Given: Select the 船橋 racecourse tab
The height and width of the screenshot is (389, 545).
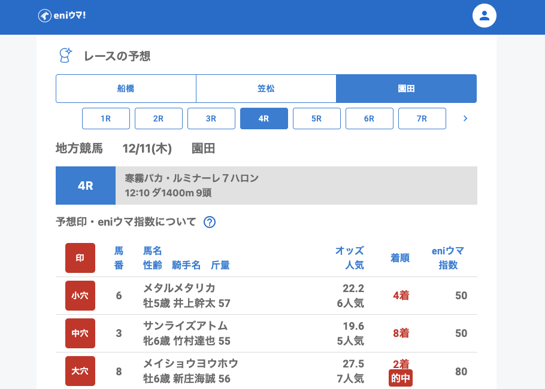Looking at the screenshot, I should 126,89.
